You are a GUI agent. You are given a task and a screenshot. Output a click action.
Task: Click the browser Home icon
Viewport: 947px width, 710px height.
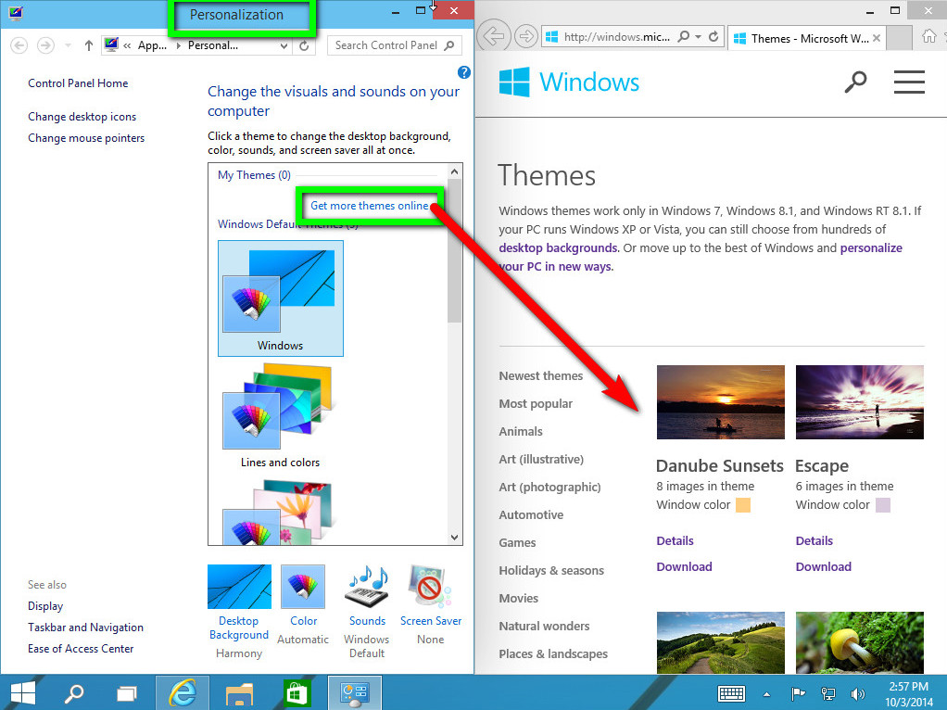click(x=928, y=36)
